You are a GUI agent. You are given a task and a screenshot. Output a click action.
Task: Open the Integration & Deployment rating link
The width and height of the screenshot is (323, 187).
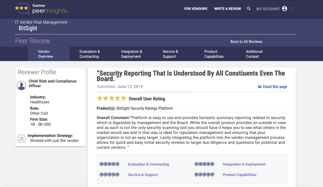coord(244,164)
